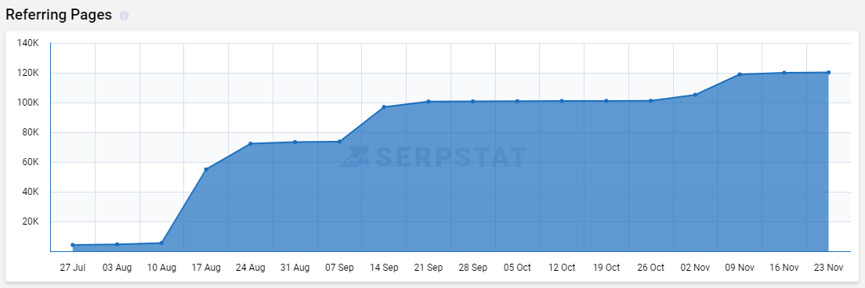Click the 16 Nov x-axis label
Image resolution: width=865 pixels, height=288 pixels.
tap(784, 268)
